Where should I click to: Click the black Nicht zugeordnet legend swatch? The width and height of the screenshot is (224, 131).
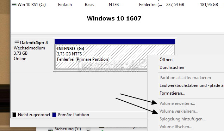(x=14, y=115)
